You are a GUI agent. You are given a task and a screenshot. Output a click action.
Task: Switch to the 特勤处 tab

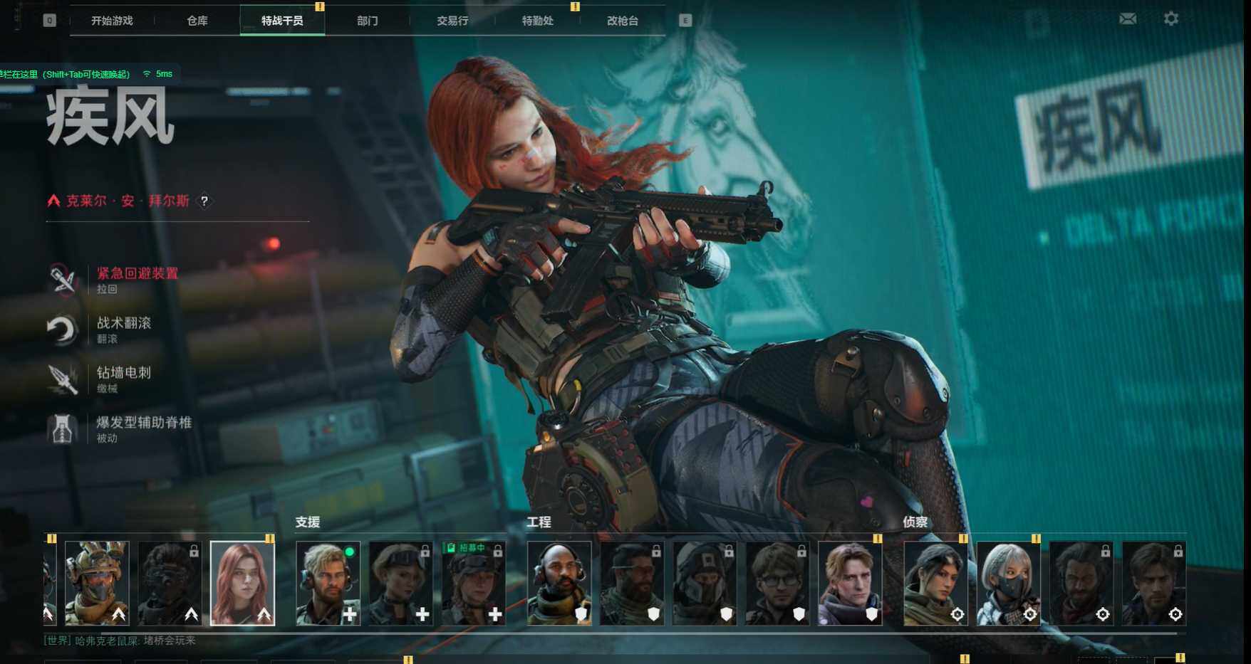pyautogui.click(x=537, y=21)
